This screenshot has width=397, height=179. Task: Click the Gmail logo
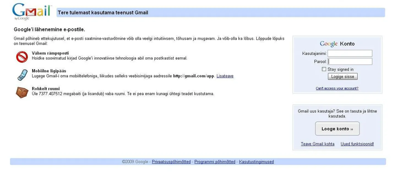coord(32,12)
